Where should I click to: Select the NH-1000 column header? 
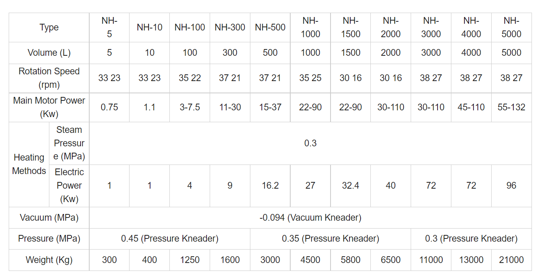310,28
